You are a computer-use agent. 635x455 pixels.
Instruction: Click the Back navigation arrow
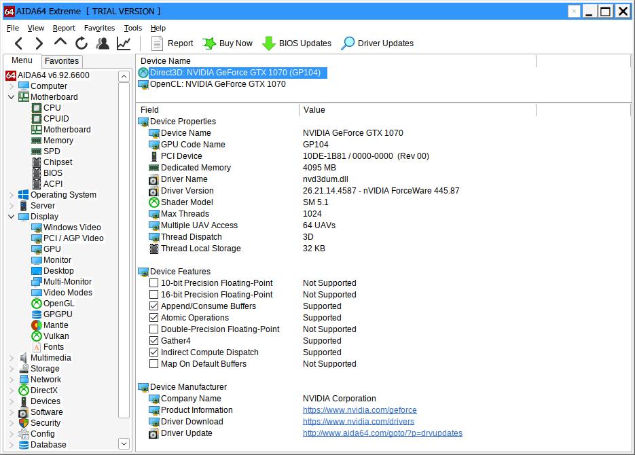(18, 43)
